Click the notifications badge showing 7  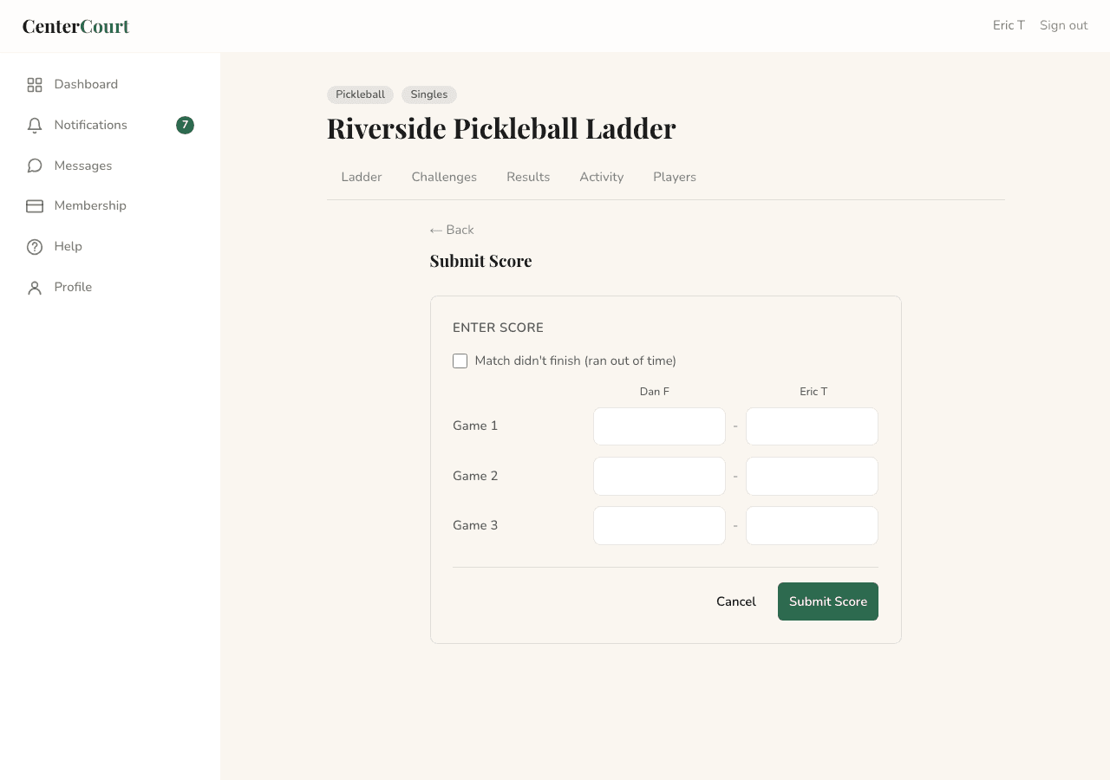(x=185, y=125)
